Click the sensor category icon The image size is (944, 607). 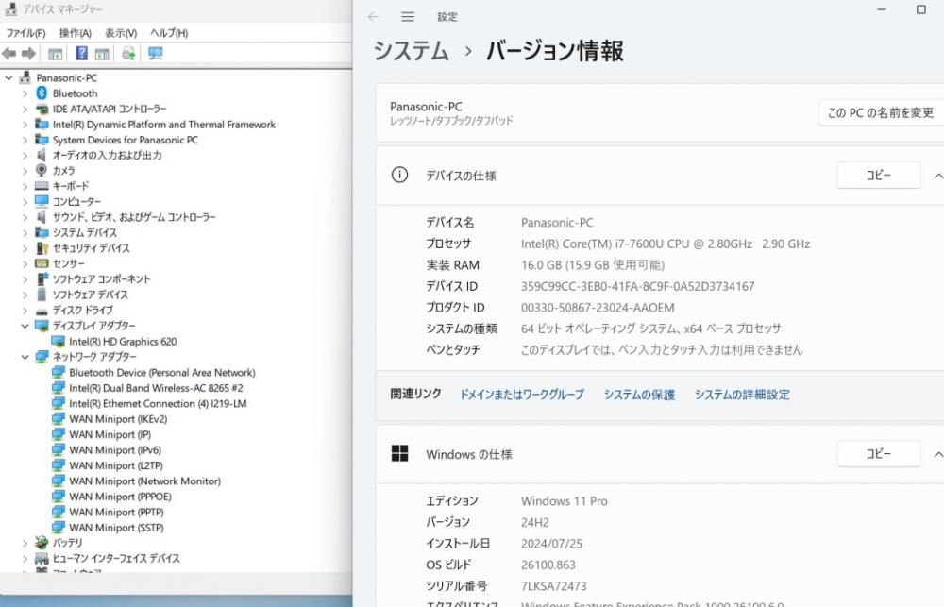point(42,263)
